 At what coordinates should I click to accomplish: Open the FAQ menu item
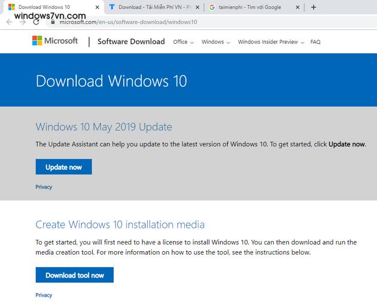(315, 42)
